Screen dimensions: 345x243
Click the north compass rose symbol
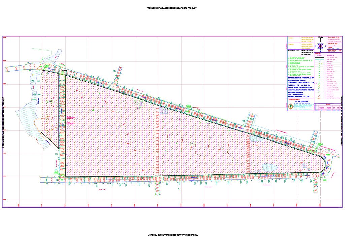(320, 46)
